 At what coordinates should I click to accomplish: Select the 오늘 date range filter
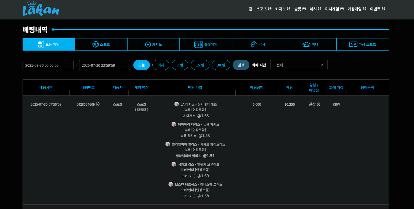pos(142,65)
